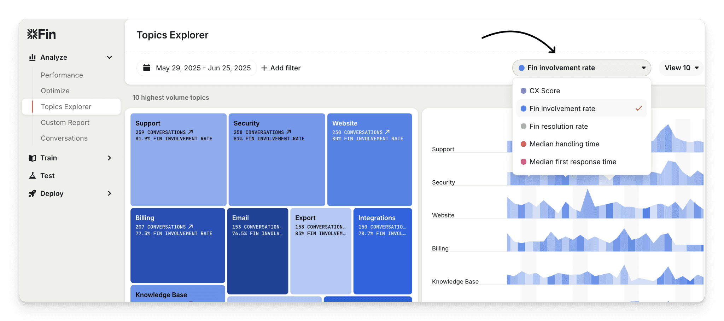Go to Optimize in sidebar
Screen dimensions: 724x321
pyautogui.click(x=55, y=91)
